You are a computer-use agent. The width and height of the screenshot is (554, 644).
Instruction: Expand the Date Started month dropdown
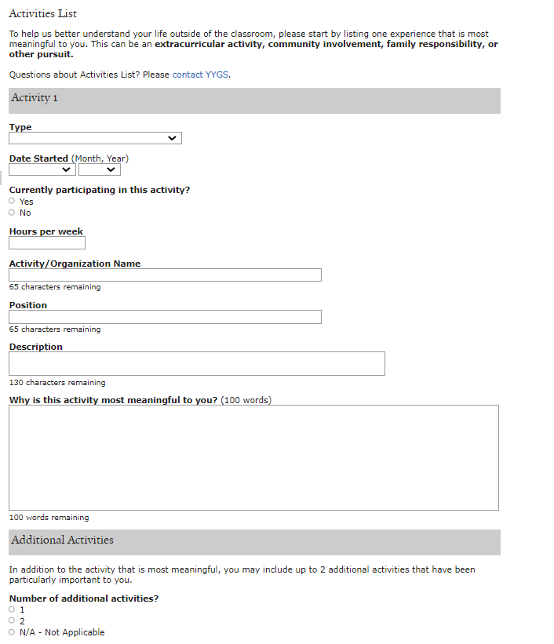(42, 169)
